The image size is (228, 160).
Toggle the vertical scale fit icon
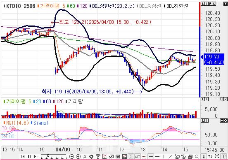tap(131, 157)
